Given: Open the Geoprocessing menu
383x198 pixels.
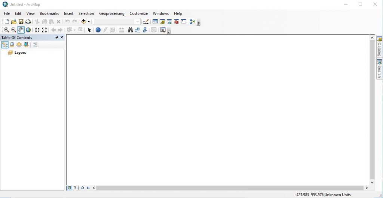Looking at the screenshot, I should [x=111, y=13].
